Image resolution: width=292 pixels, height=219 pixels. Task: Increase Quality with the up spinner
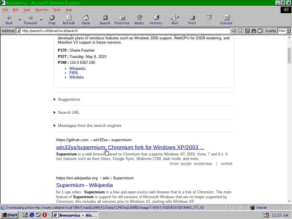coord(289,29)
